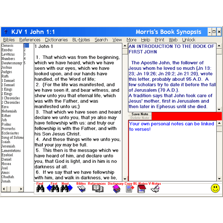The height and width of the screenshot is (223, 223).
Task: Click synopsis pane scroll down arrow
Action: tap(219, 109)
